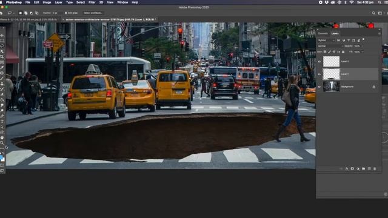Open the File menu
Screen dimensions: 388x218
28,2
